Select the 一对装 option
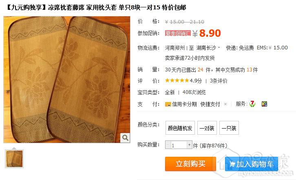This screenshot has width=296, height=180. pos(207,128)
